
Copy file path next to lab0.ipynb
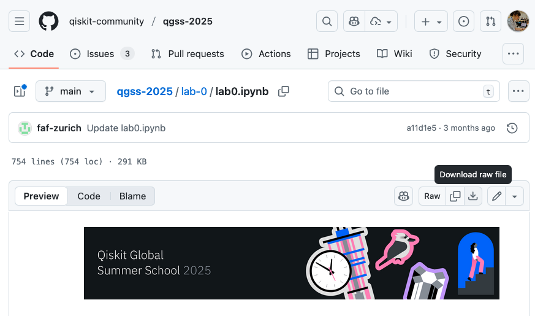pos(283,91)
